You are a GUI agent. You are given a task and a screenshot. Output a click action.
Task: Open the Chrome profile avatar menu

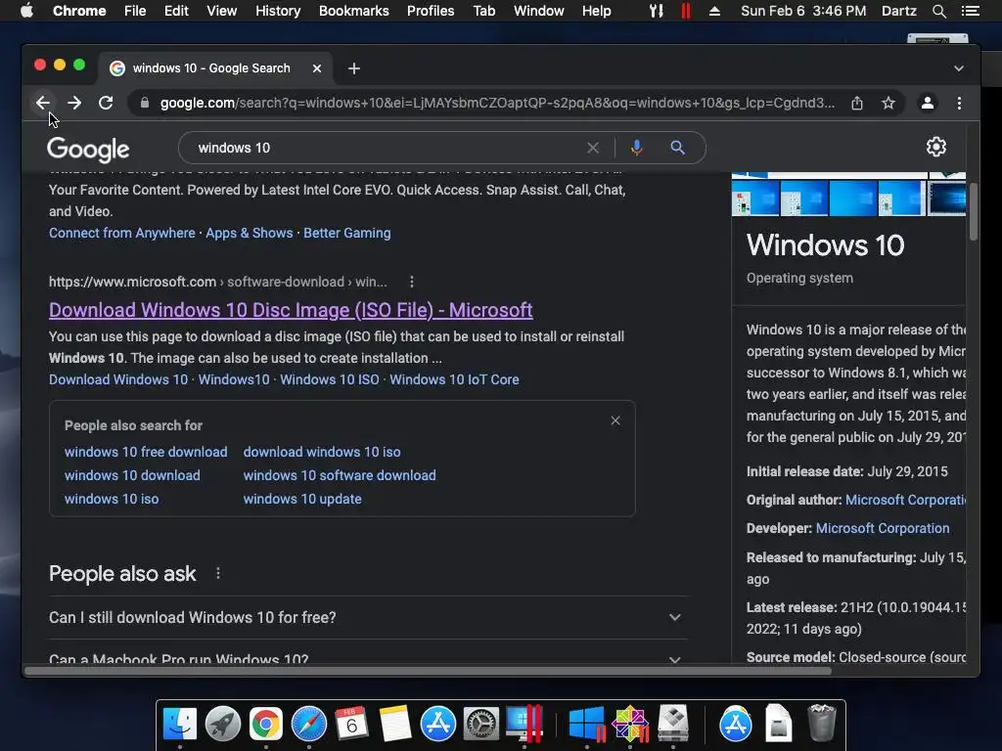(x=928, y=103)
